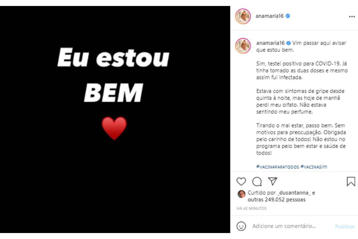
Task: Click the small liker avatar thumbnail
Action: tap(241, 194)
